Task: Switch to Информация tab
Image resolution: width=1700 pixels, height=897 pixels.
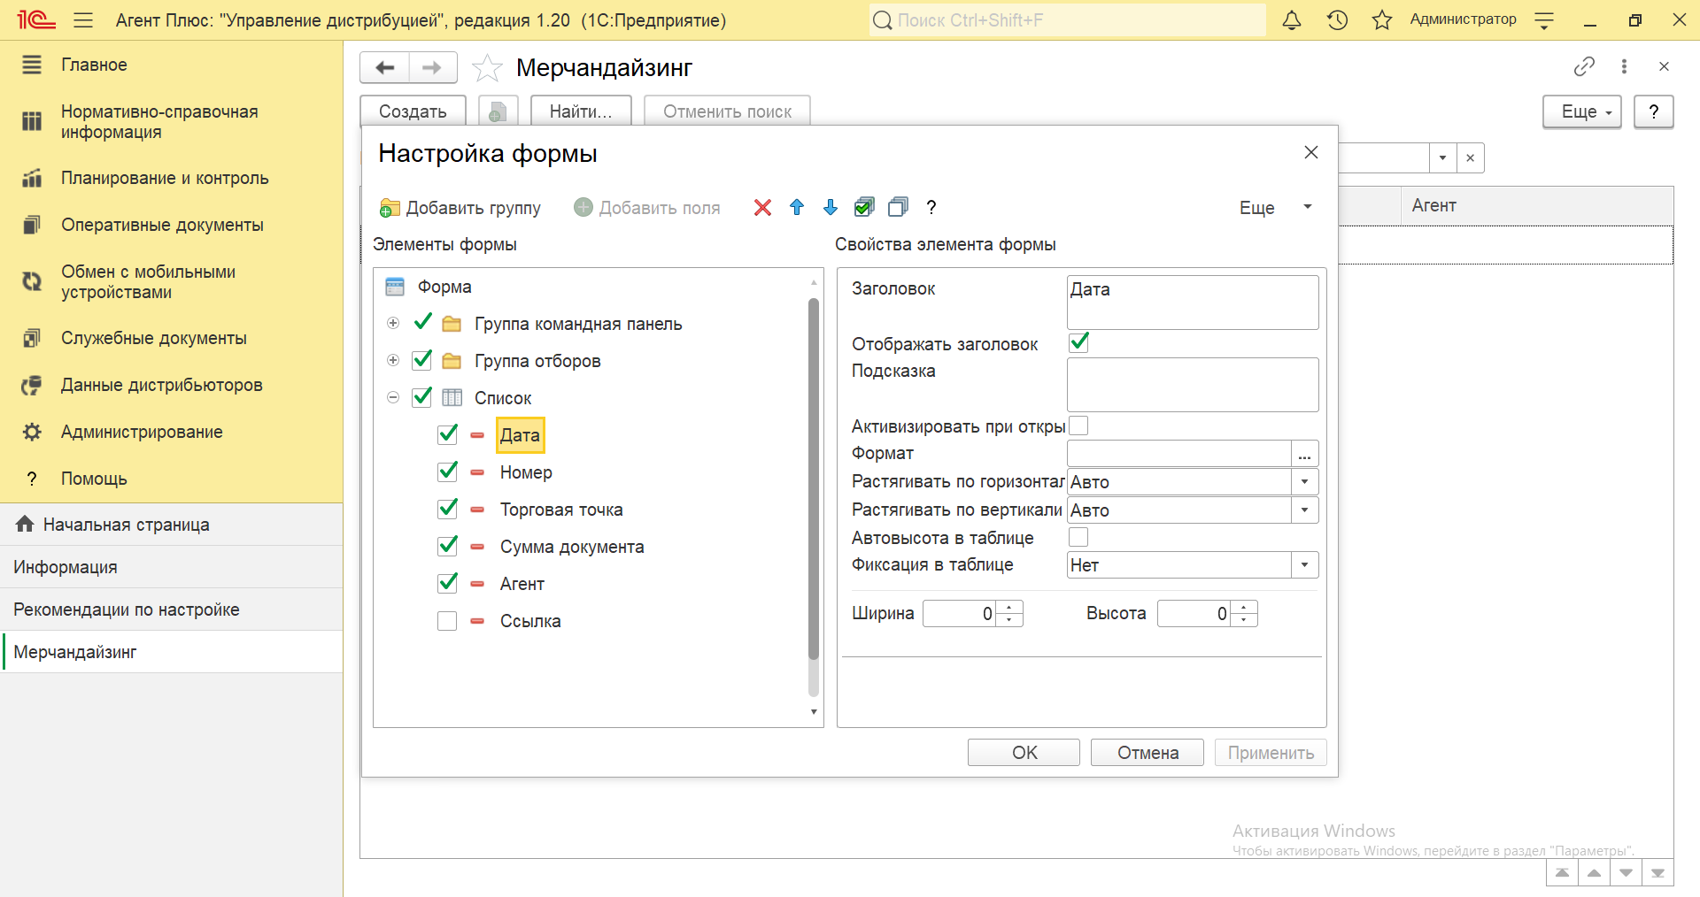Action: click(171, 567)
